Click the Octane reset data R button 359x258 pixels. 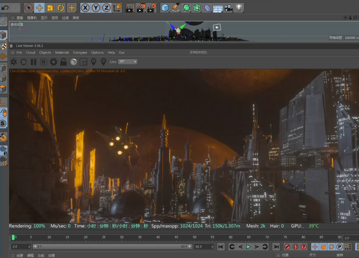(x=43, y=62)
